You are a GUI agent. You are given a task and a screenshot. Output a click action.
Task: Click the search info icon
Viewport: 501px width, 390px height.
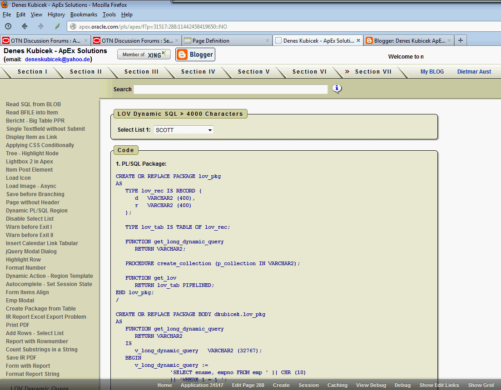coord(337,89)
